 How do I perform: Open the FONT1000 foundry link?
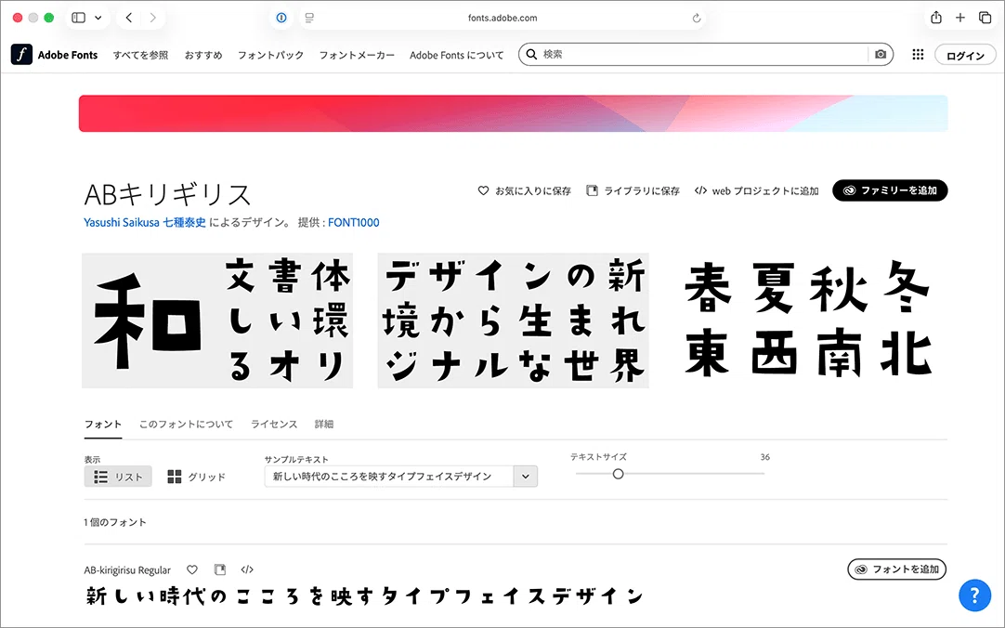coord(354,222)
